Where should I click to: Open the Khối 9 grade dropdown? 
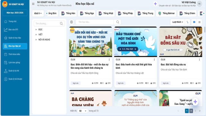[x=38, y=13]
